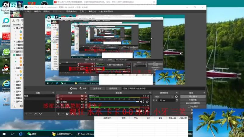This screenshot has height=137, width=244.
Task: Open the scene transition dropdown
Action: click(164, 97)
